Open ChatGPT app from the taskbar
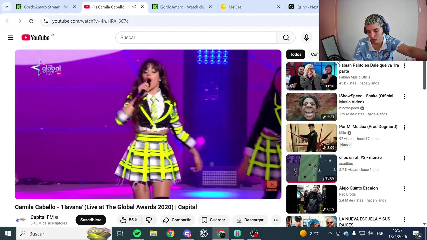The image size is (427, 240). coord(204,234)
